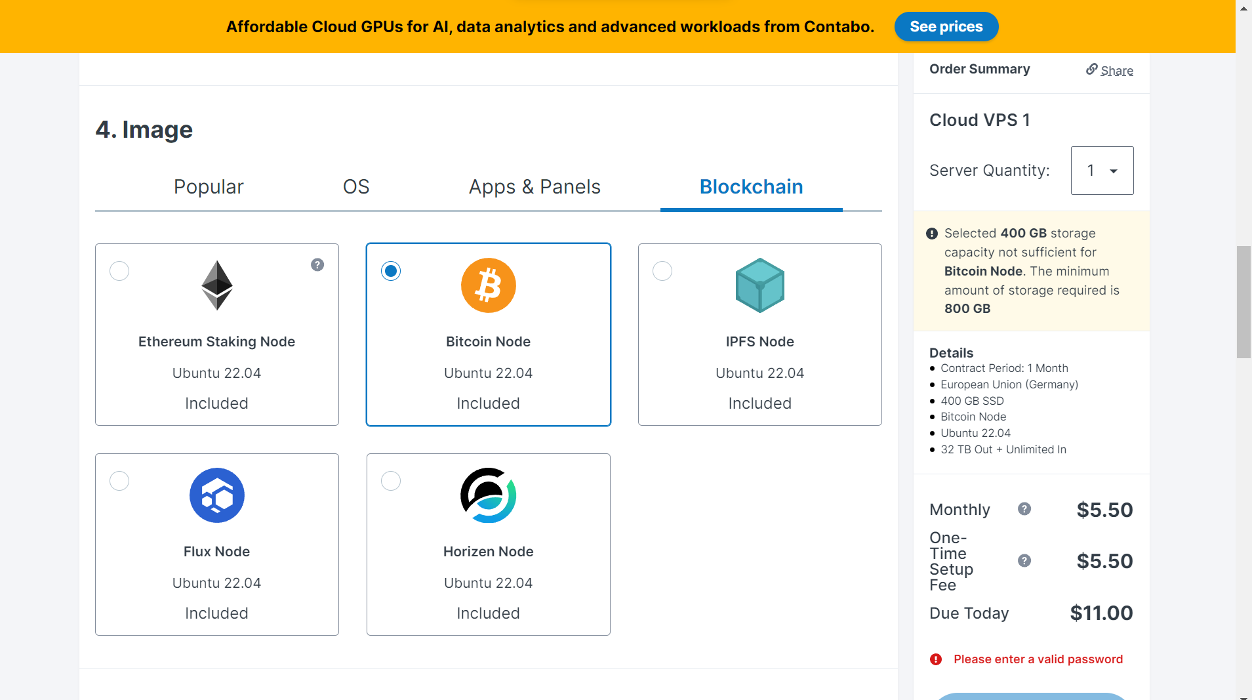This screenshot has width=1252, height=700.
Task: Click the Ethereum Staking Node title text
Action: click(216, 342)
